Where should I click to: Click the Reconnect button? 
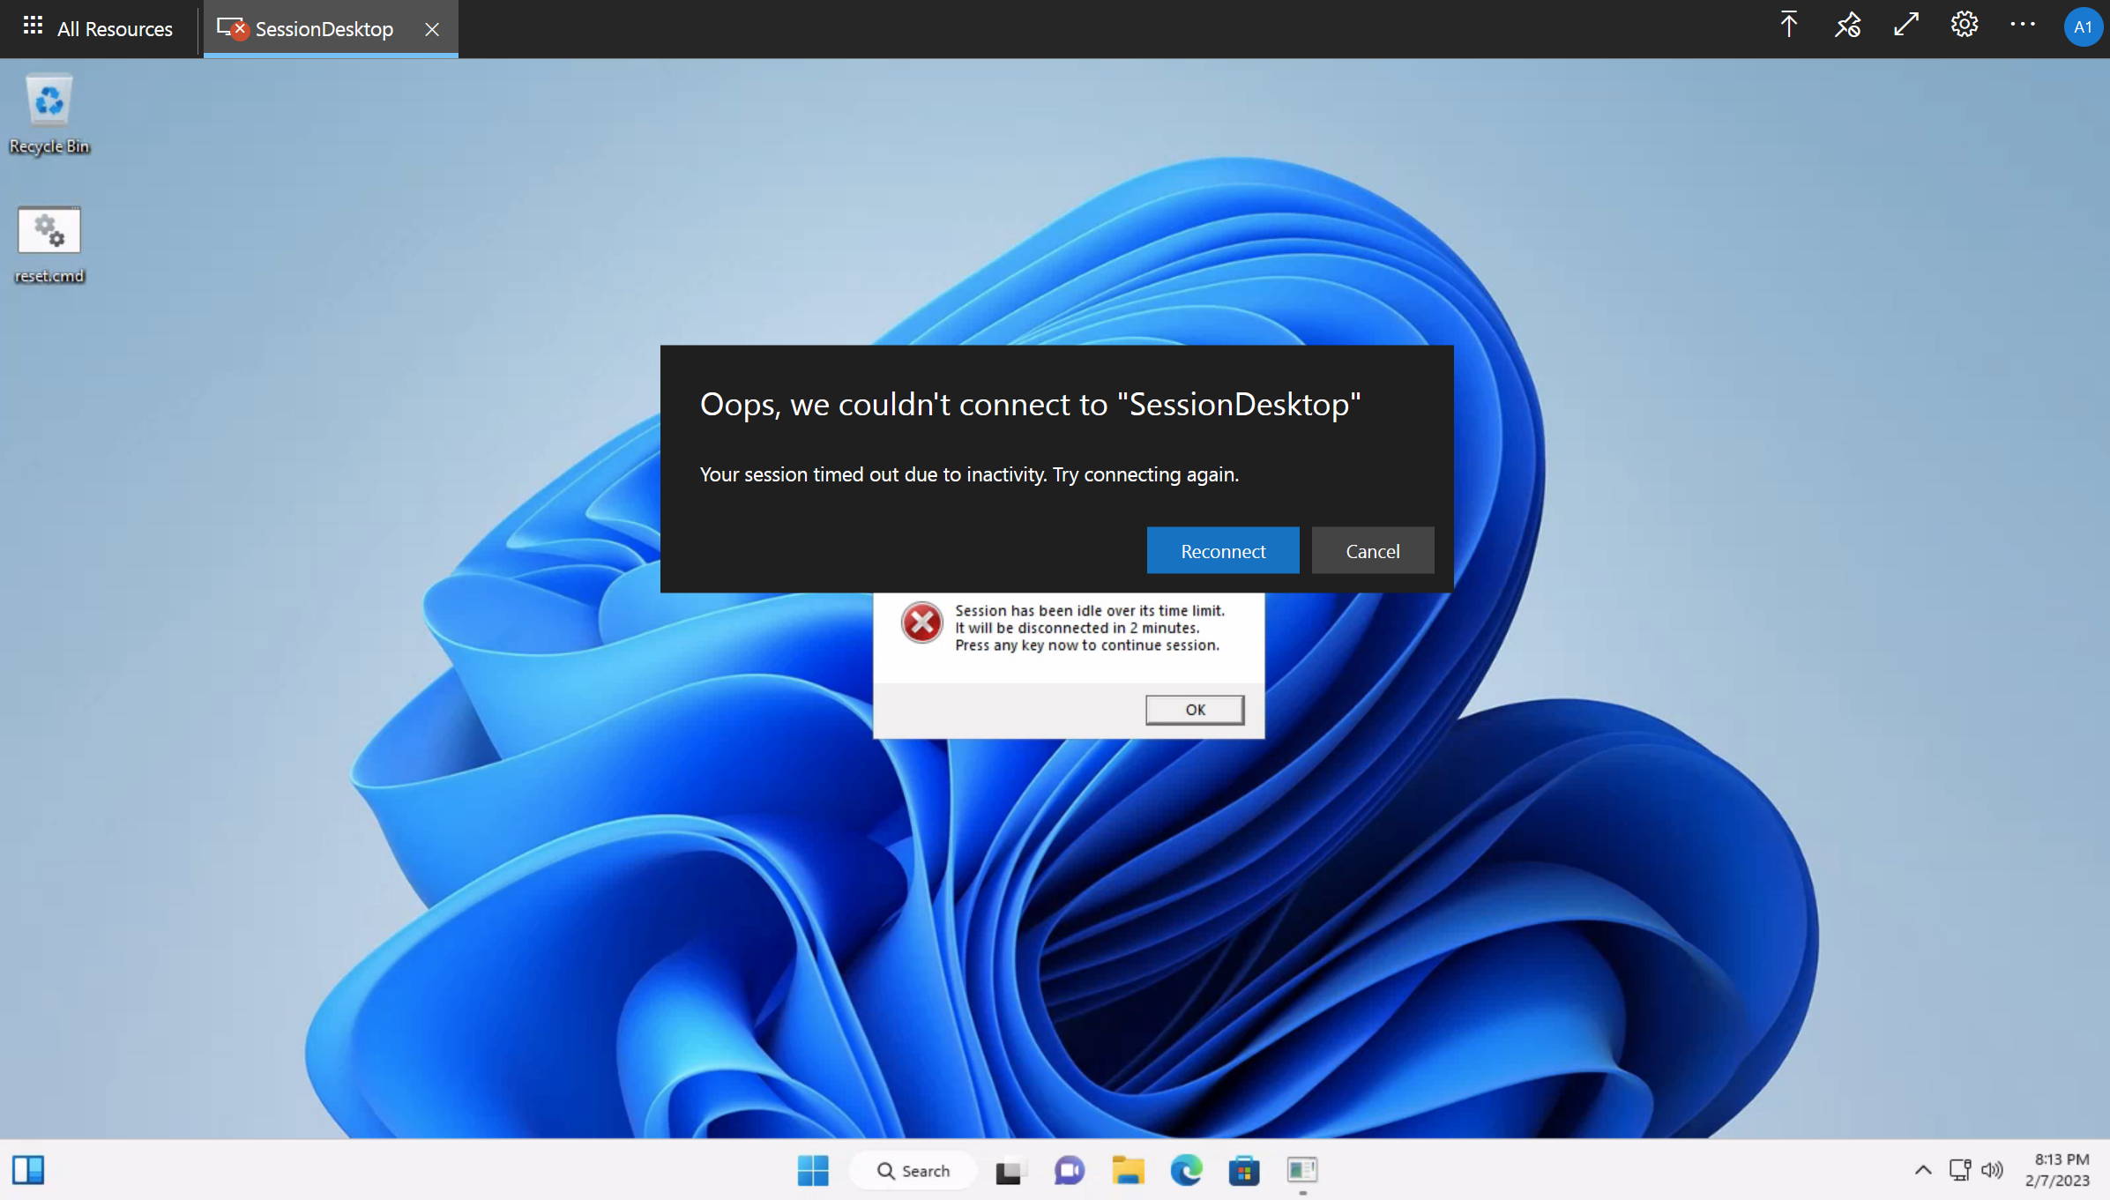pyautogui.click(x=1223, y=551)
